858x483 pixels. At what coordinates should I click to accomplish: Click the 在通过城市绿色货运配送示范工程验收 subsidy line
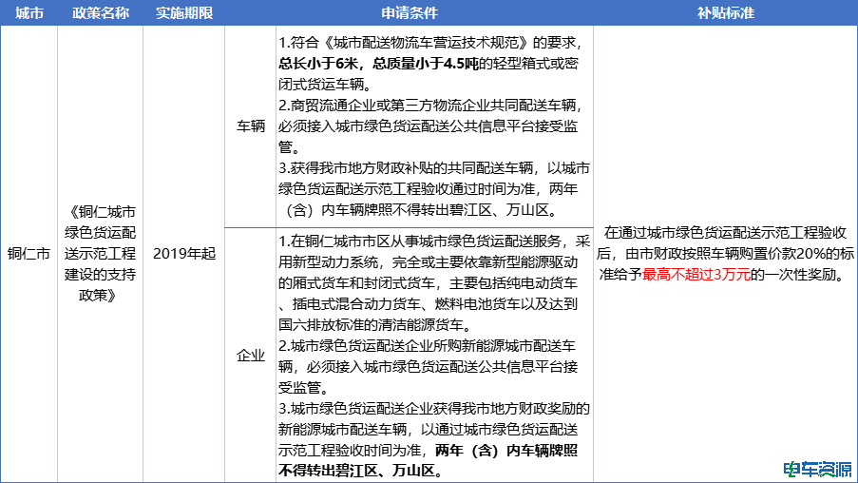pos(725,233)
